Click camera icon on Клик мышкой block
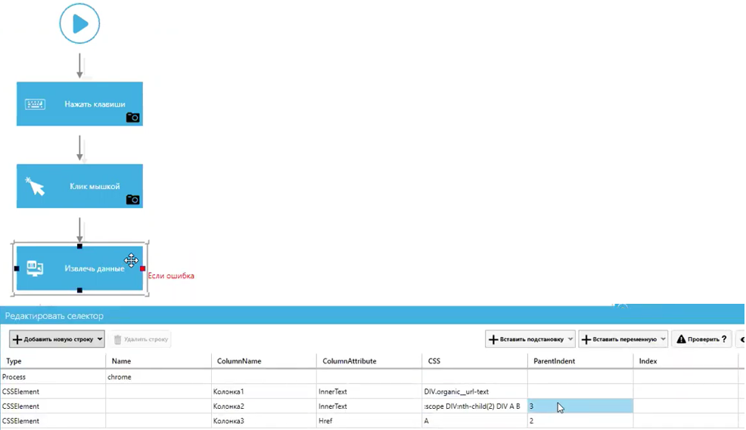 (x=132, y=200)
